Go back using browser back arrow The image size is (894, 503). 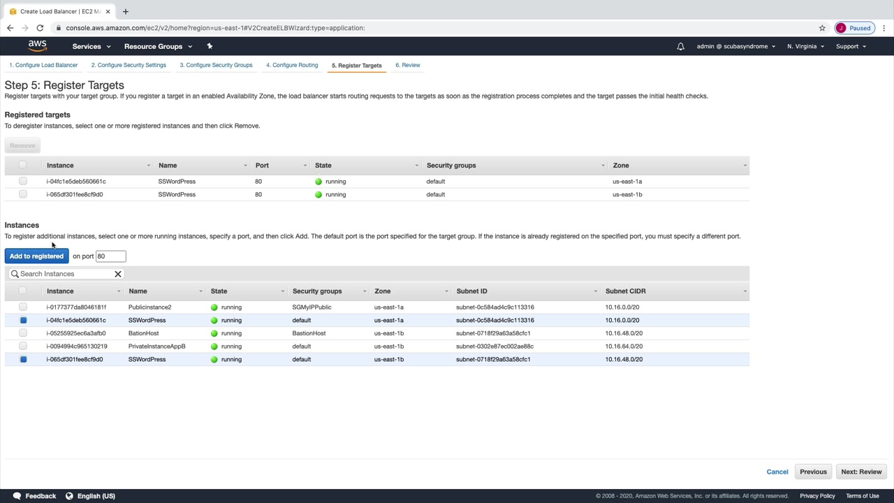click(x=10, y=28)
